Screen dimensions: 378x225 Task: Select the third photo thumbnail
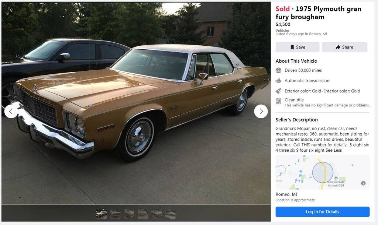point(129,214)
